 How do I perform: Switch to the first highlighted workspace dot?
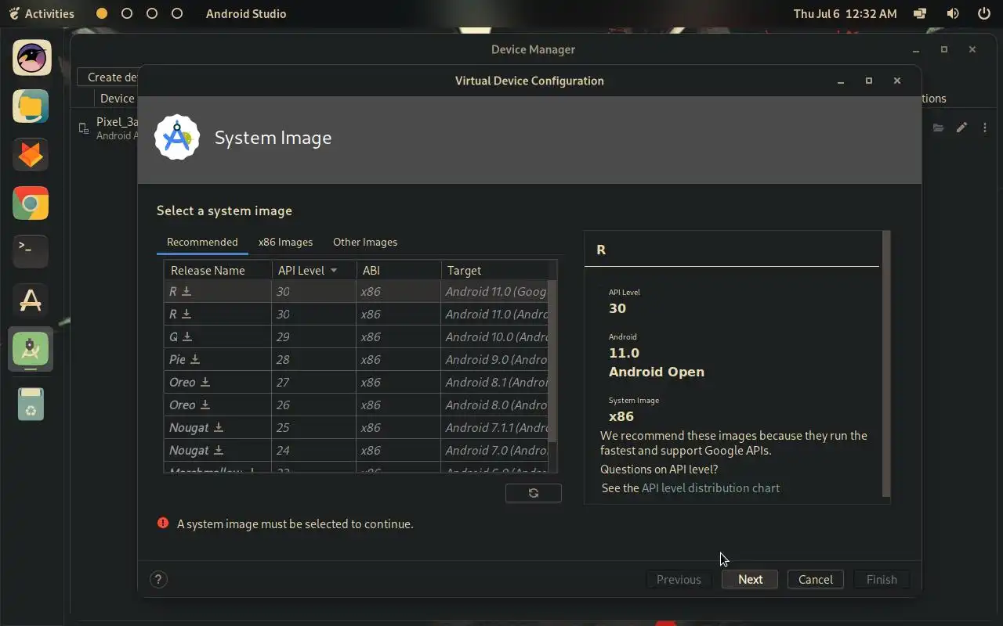coord(102,13)
